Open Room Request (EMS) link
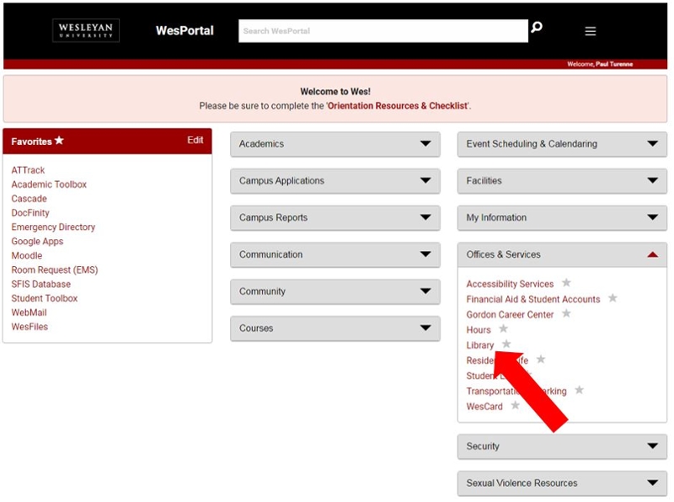 tap(55, 270)
